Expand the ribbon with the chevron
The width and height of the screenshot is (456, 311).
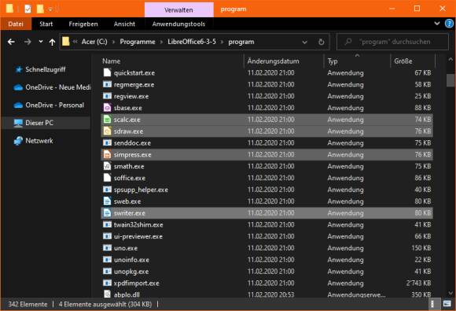point(437,24)
